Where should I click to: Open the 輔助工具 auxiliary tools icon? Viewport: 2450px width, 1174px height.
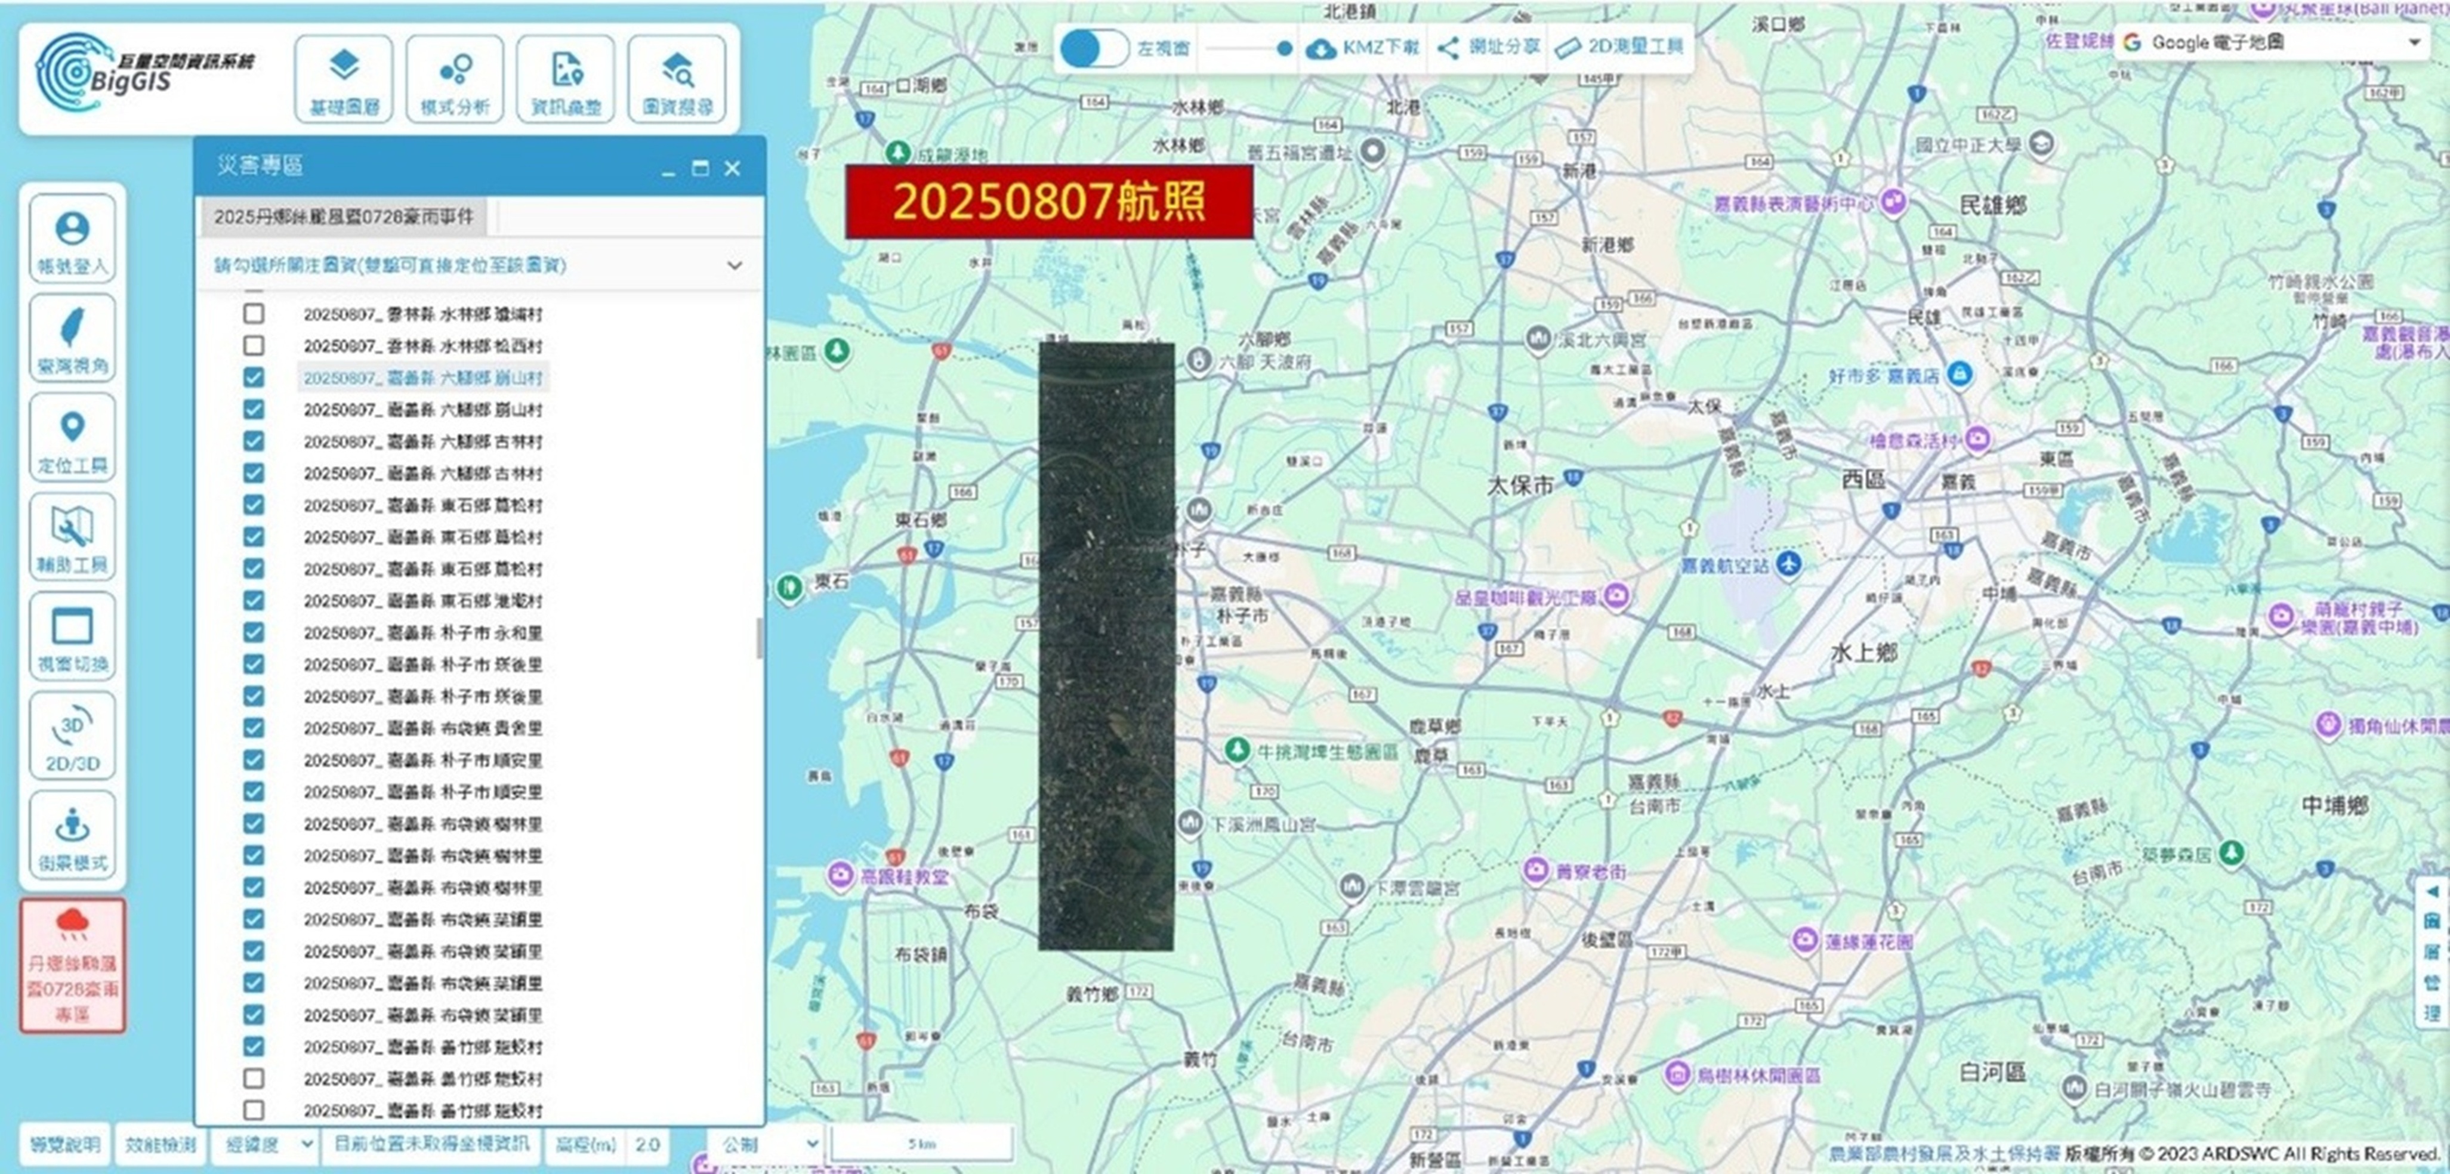click(72, 538)
